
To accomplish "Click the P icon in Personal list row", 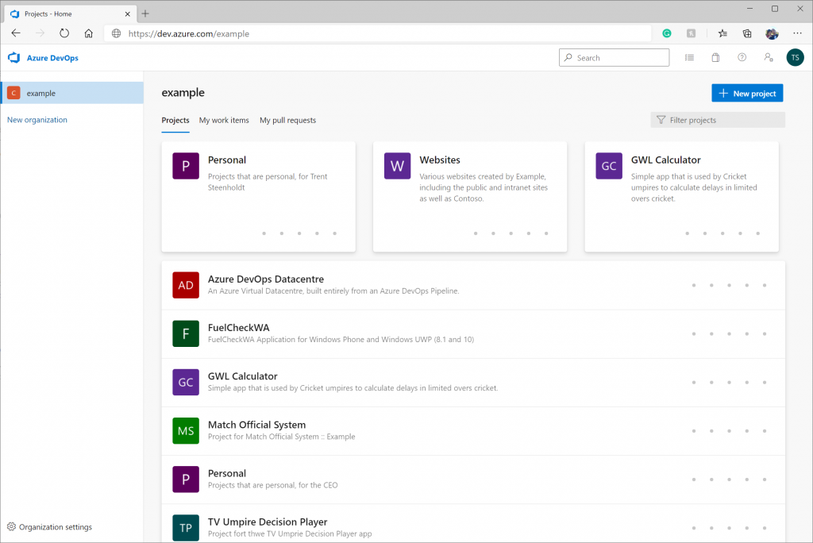I will 186,479.
